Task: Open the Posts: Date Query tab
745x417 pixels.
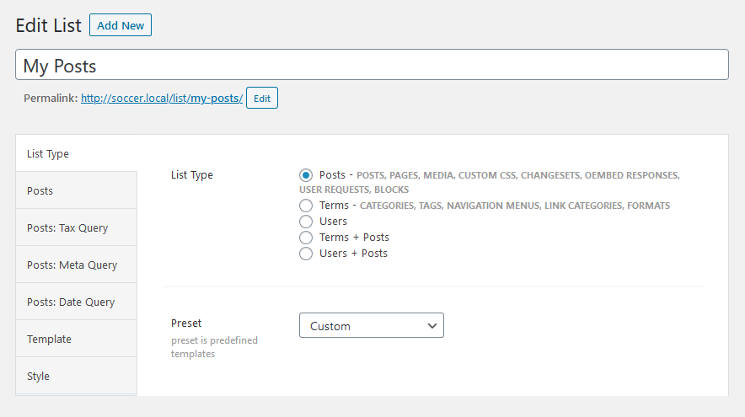Action: tap(76, 302)
